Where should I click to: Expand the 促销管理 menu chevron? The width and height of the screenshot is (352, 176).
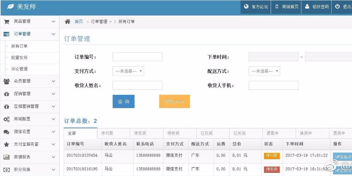(x=54, y=94)
